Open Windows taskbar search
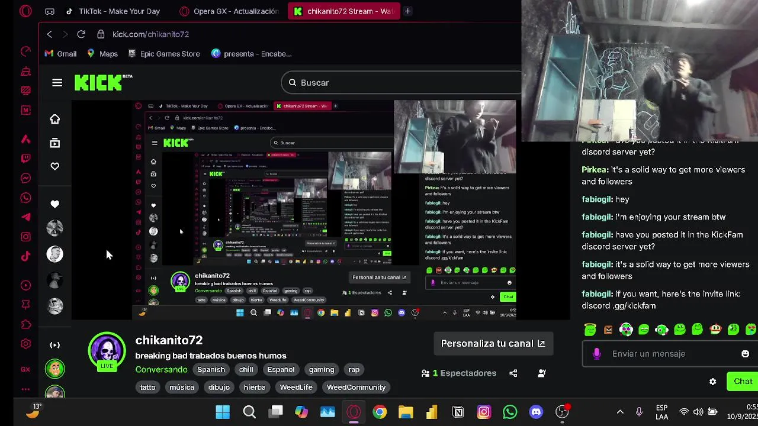 coord(249,412)
